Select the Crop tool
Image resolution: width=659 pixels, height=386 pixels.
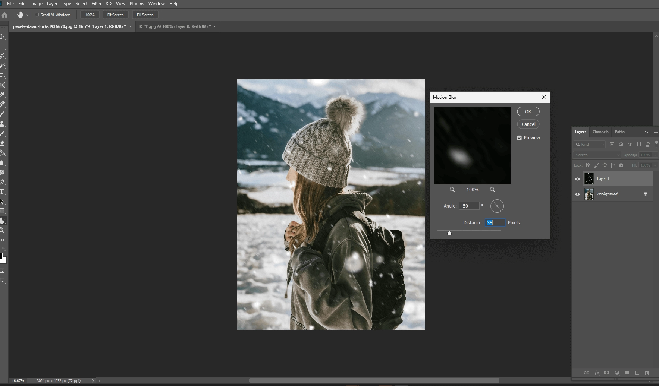pos(2,75)
